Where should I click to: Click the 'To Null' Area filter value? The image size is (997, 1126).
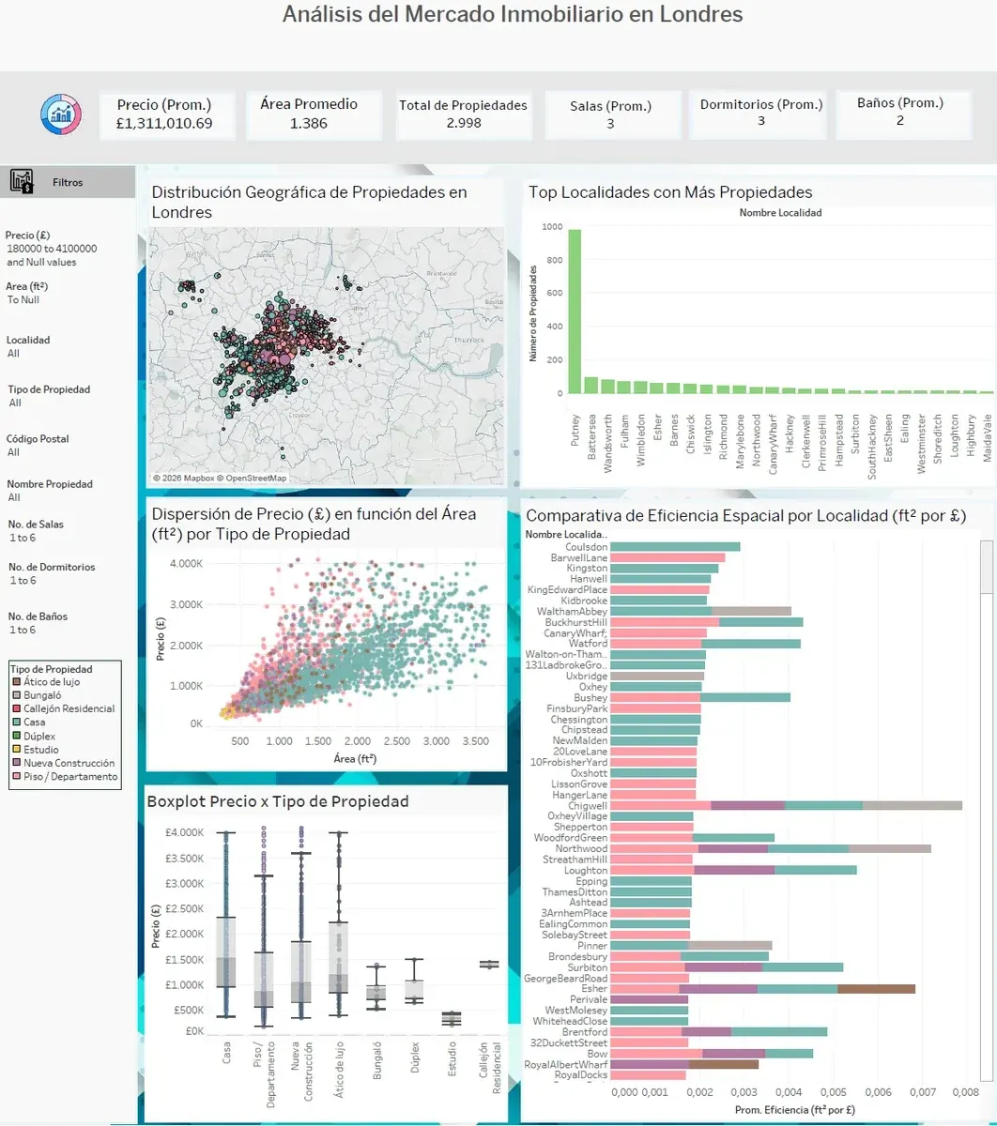coord(23,300)
